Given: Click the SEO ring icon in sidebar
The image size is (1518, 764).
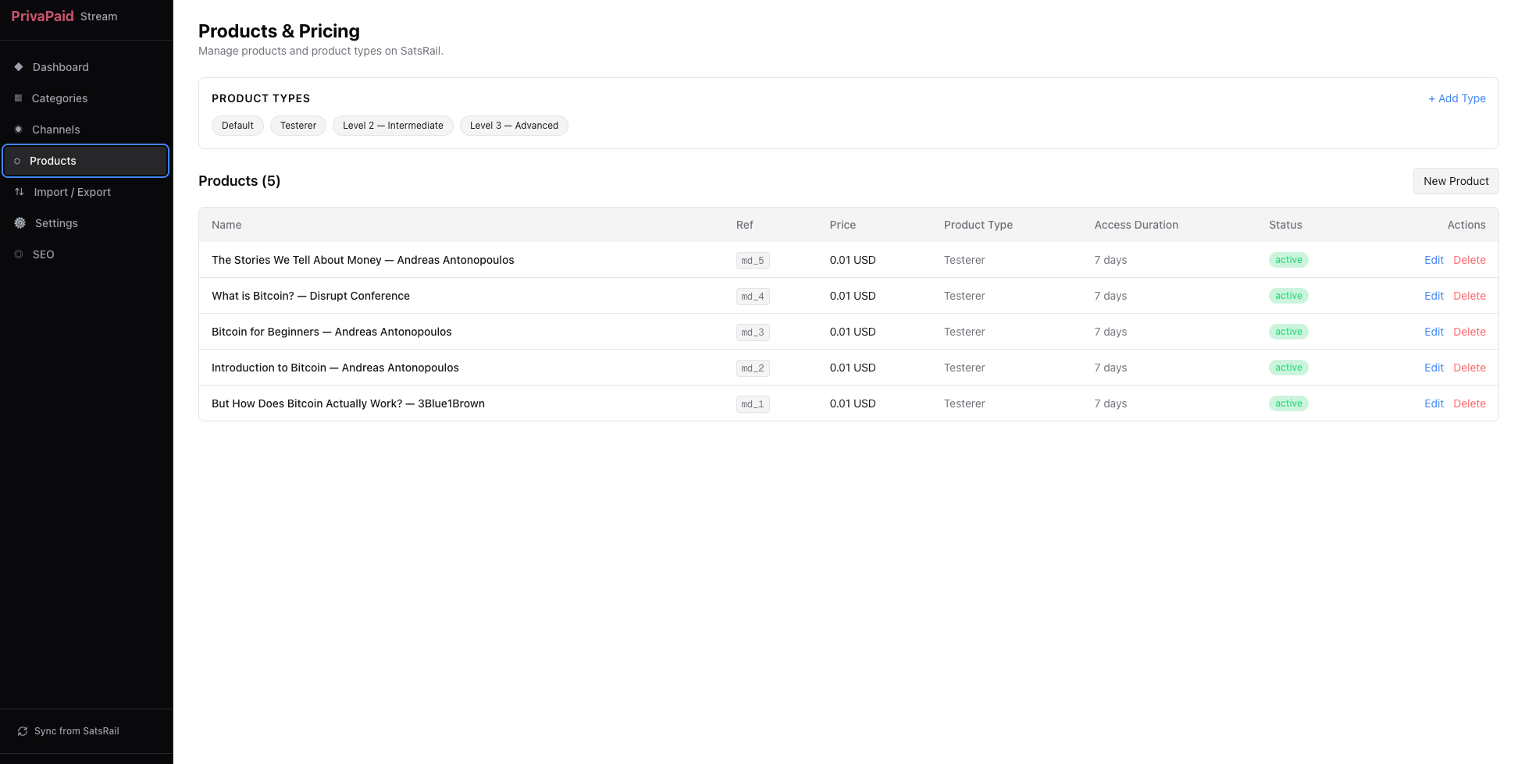Looking at the screenshot, I should (x=19, y=254).
